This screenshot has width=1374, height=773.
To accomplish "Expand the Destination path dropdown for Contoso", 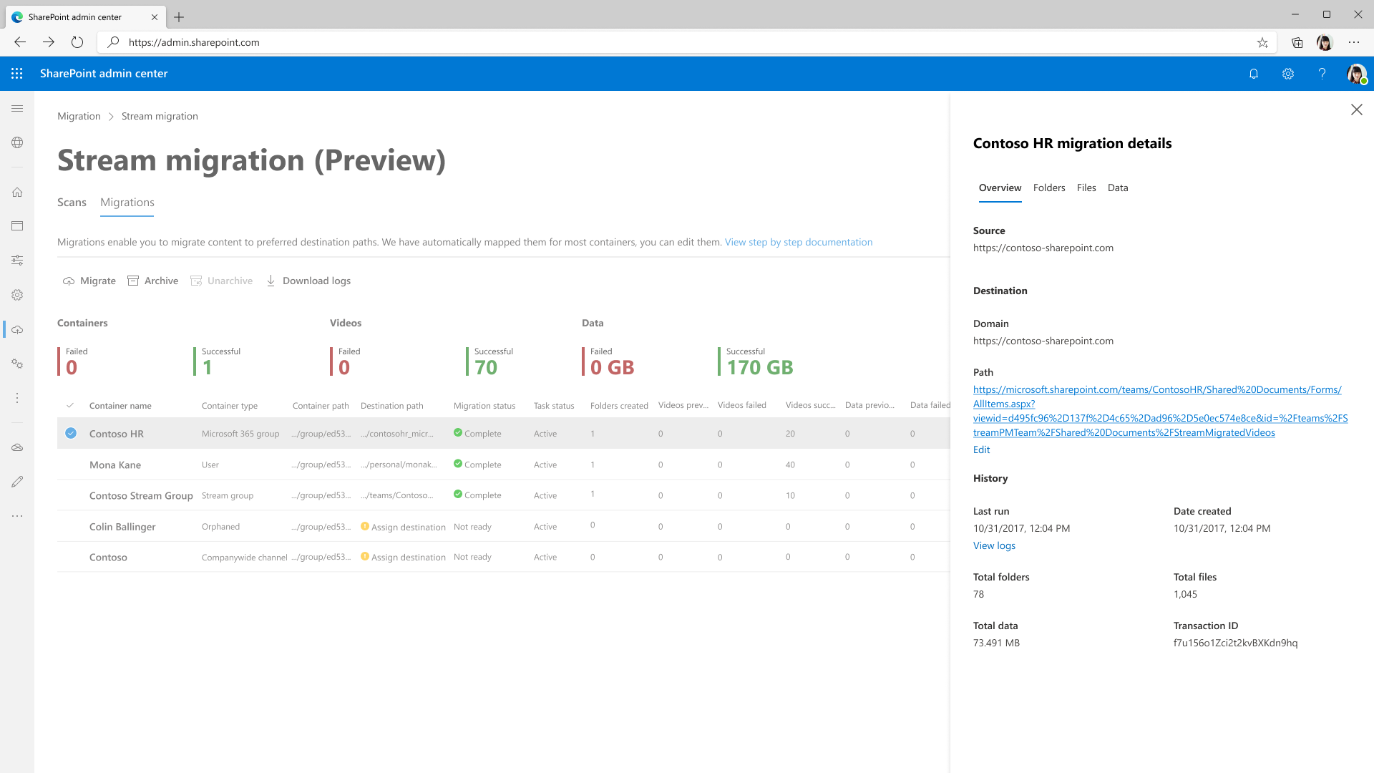I will (x=408, y=557).
